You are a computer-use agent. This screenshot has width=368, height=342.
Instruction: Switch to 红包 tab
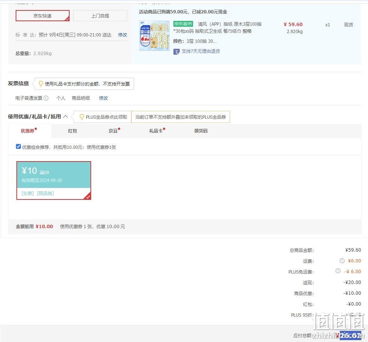pos(72,131)
